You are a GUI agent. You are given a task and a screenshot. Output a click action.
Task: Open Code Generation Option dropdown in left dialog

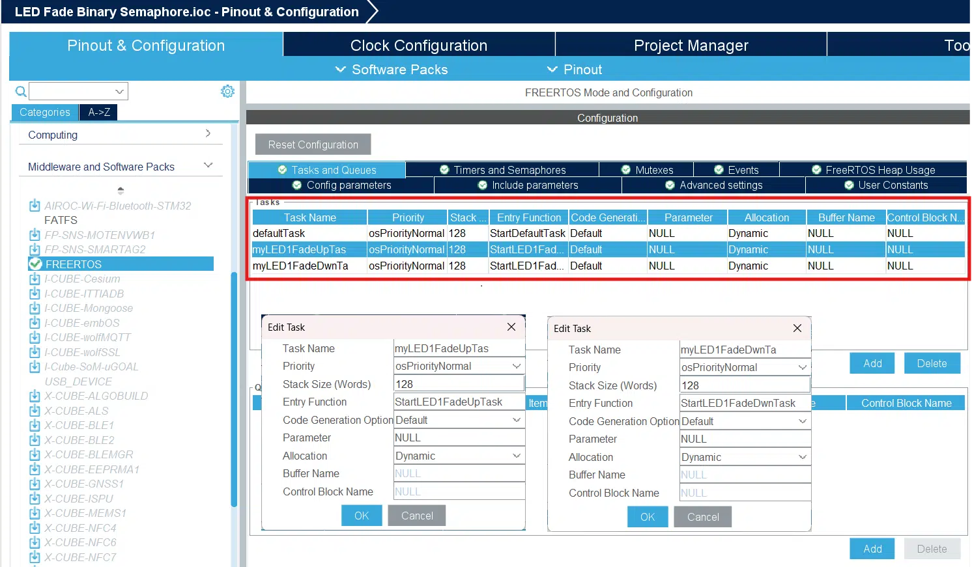point(459,420)
